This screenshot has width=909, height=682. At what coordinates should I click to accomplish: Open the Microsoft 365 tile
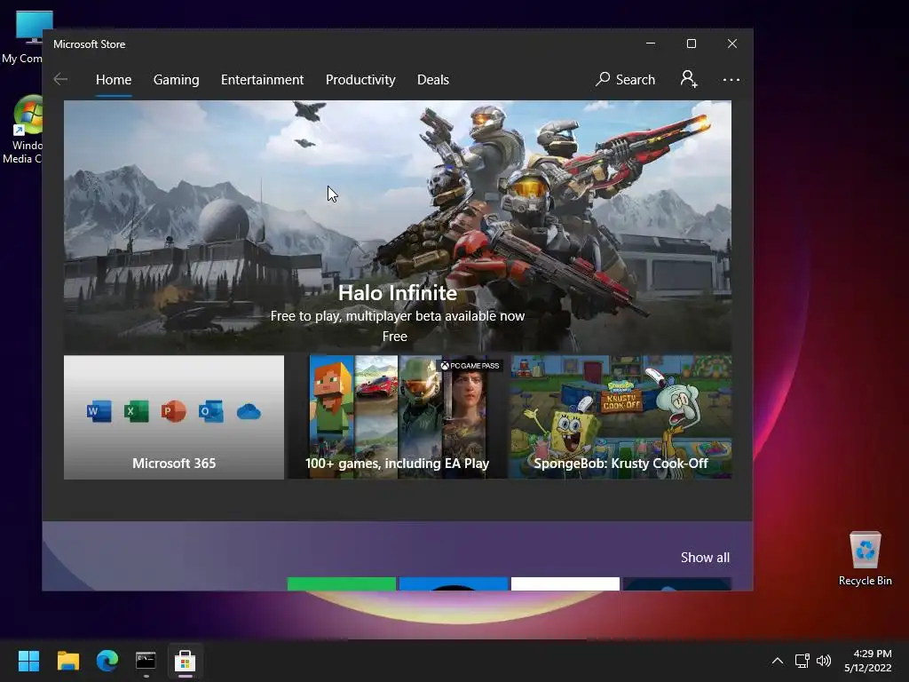pyautogui.click(x=174, y=417)
